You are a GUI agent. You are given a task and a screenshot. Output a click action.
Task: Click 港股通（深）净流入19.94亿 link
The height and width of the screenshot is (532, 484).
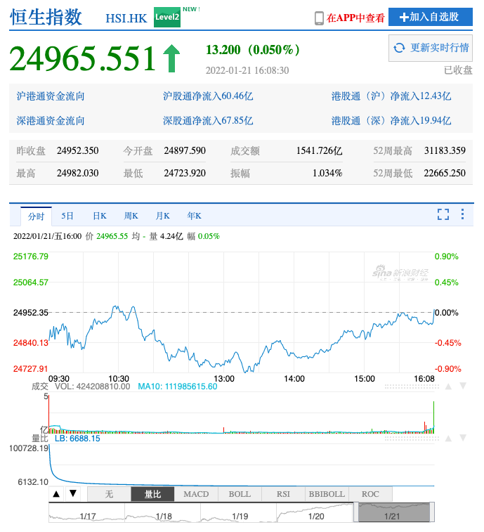(x=391, y=120)
